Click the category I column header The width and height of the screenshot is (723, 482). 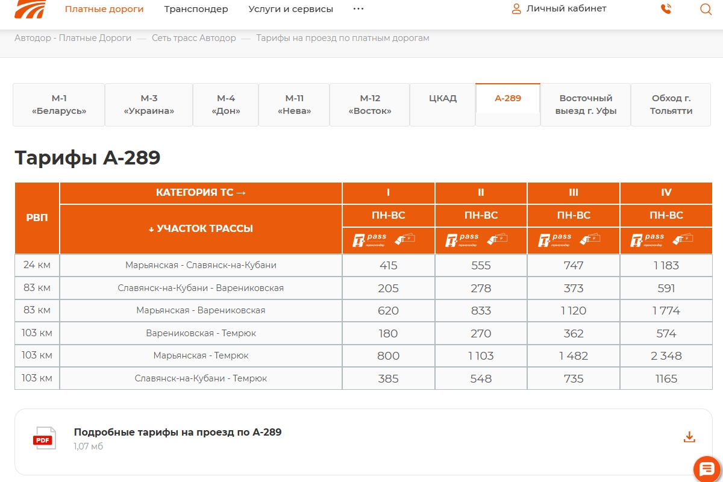pyautogui.click(x=389, y=193)
